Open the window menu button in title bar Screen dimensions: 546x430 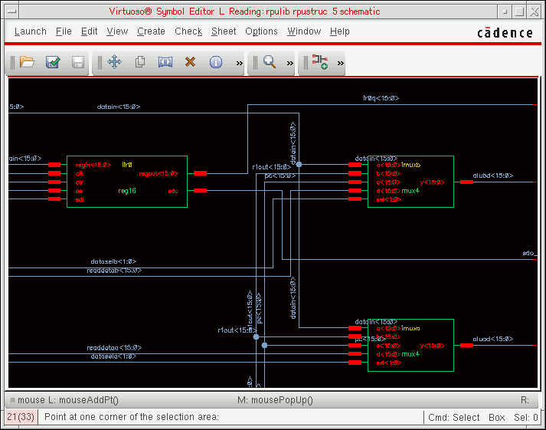[13, 11]
